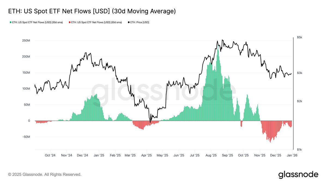327x184 pixels.
Task: Toggle the red-dot Net Flows legend label
Action: pyautogui.click(x=96, y=22)
